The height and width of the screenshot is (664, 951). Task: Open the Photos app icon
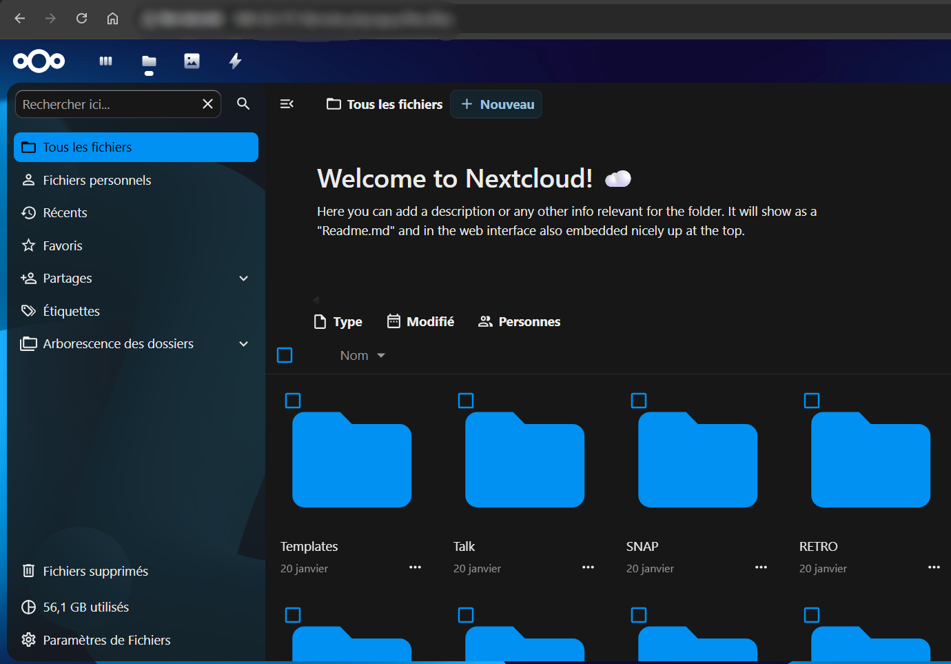192,61
